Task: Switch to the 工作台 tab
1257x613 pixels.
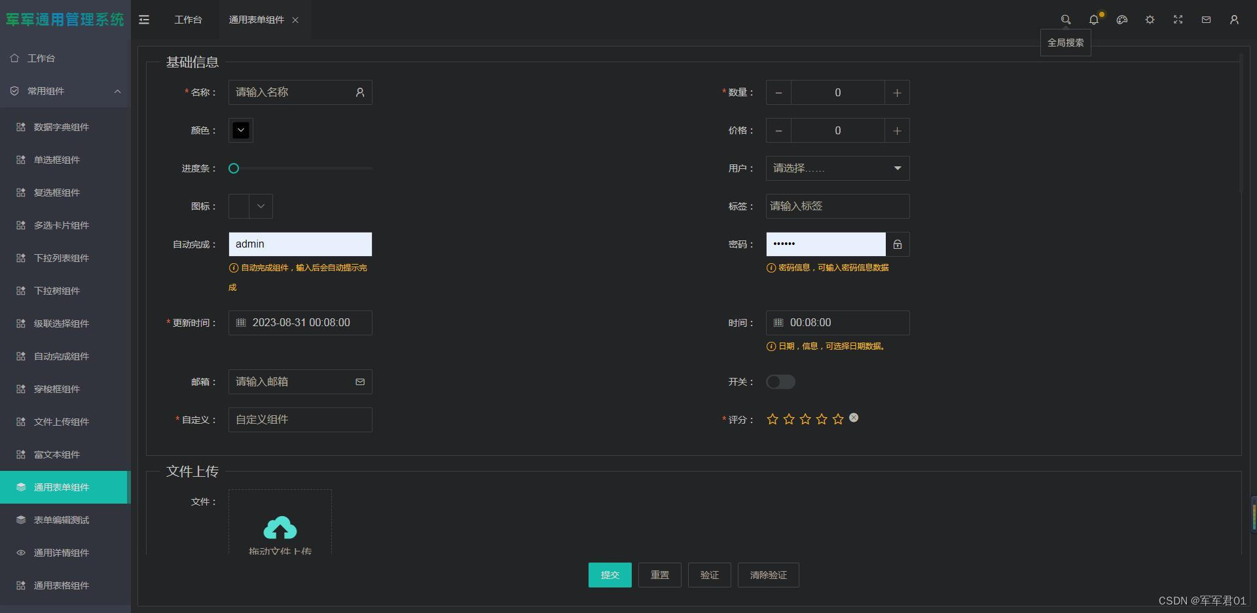Action: [x=188, y=20]
